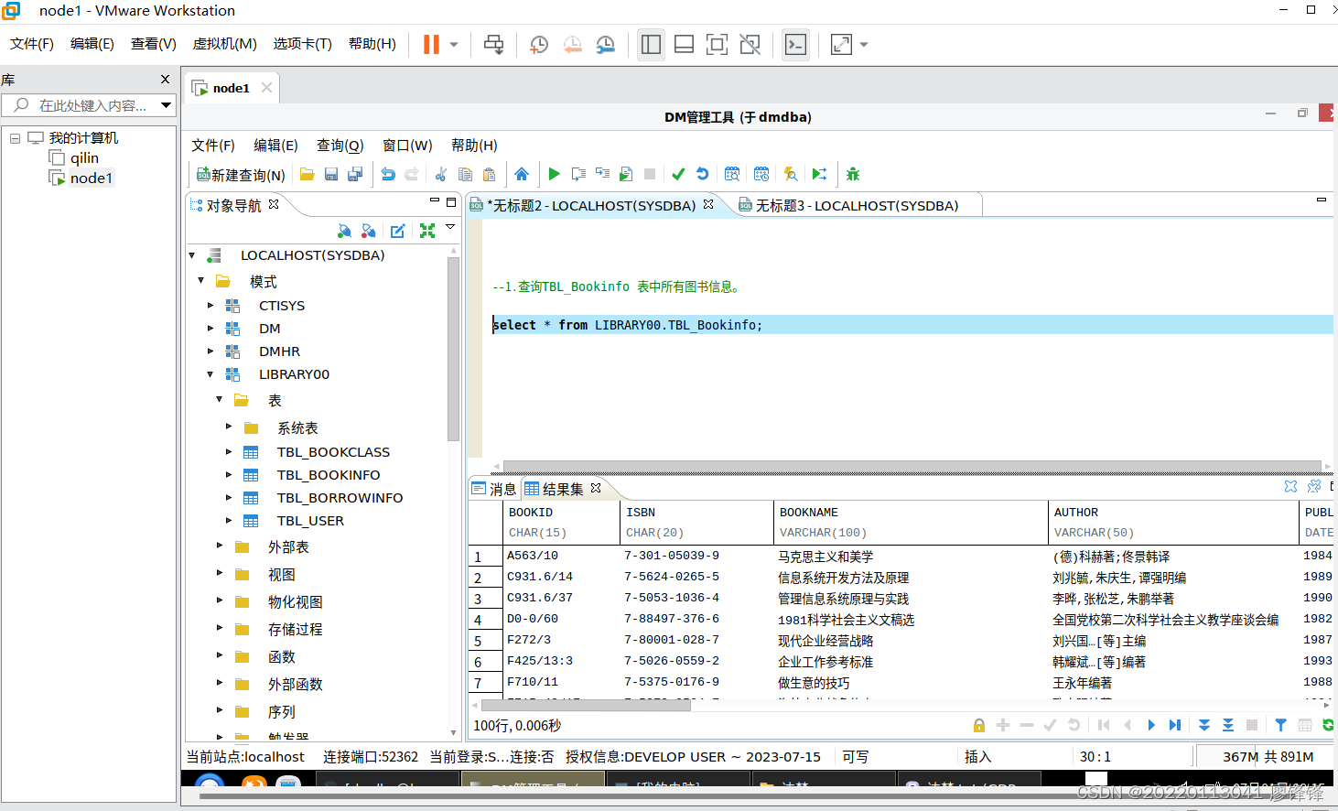1338x811 pixels.
Task: Run the SQL with the green play icon
Action: (554, 174)
